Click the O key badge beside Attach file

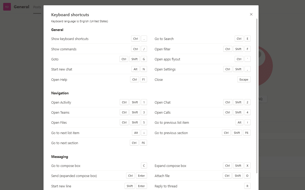tap(247, 175)
